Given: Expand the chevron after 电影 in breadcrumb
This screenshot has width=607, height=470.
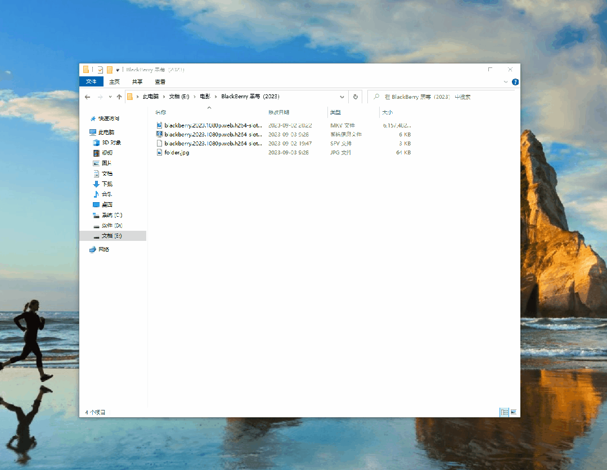Looking at the screenshot, I should point(216,97).
